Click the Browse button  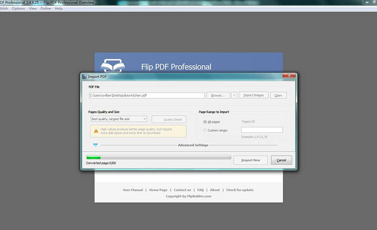click(218, 95)
